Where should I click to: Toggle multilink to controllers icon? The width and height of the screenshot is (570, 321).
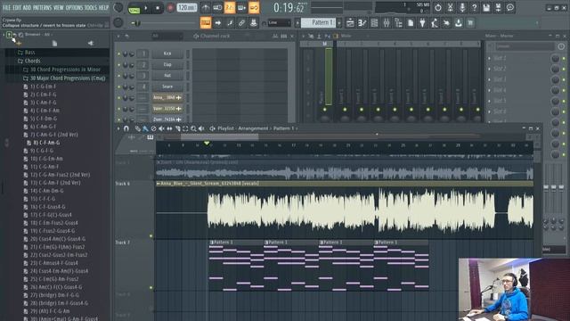point(241,23)
